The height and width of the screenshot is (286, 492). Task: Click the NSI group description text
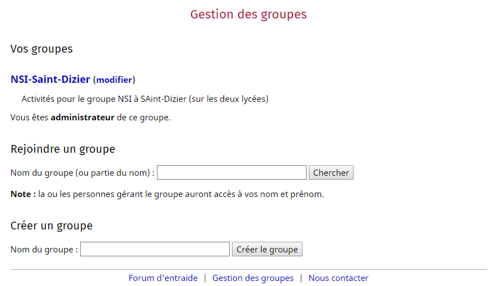[145, 99]
